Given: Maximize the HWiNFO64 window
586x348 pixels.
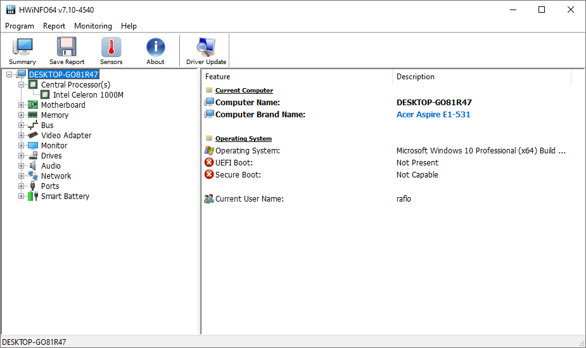Looking at the screenshot, I should tap(542, 10).
